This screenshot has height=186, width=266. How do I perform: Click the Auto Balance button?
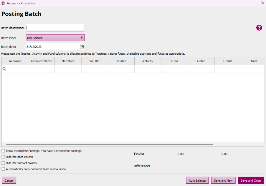coord(197,180)
